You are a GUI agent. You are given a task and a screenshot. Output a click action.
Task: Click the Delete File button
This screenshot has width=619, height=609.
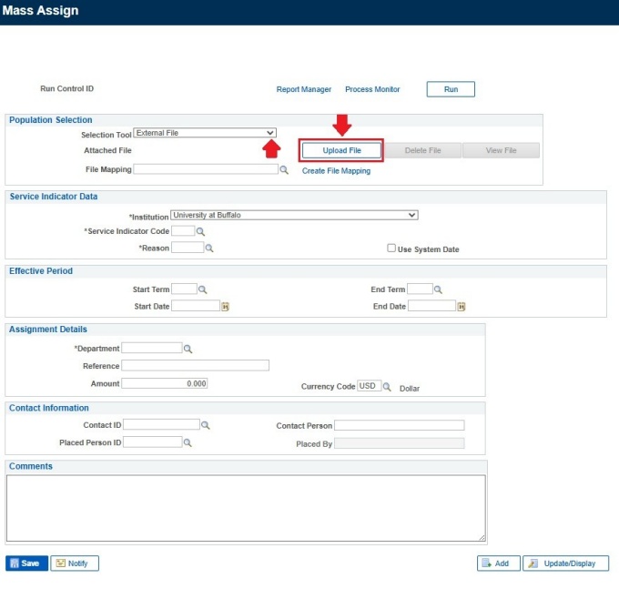422,150
